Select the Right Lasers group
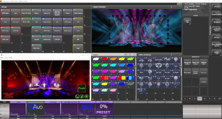This screenshot has width=222, height=119. click(x=68, y=31)
